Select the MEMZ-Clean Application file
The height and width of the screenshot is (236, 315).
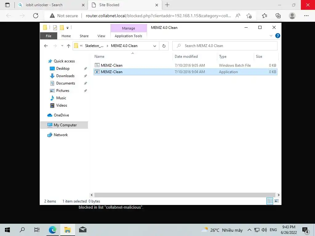point(185,72)
